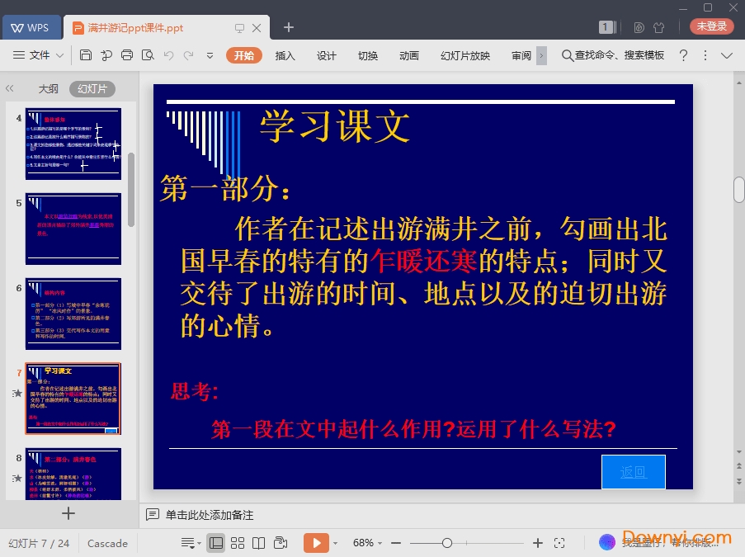Collapse the ribbon with down chevron
This screenshot has width=745, height=557.
click(x=727, y=55)
